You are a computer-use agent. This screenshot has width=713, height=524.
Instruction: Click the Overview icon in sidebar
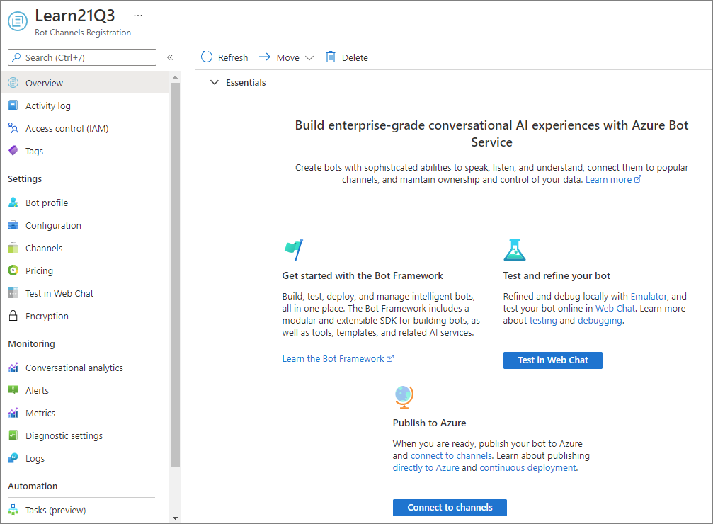pos(13,83)
